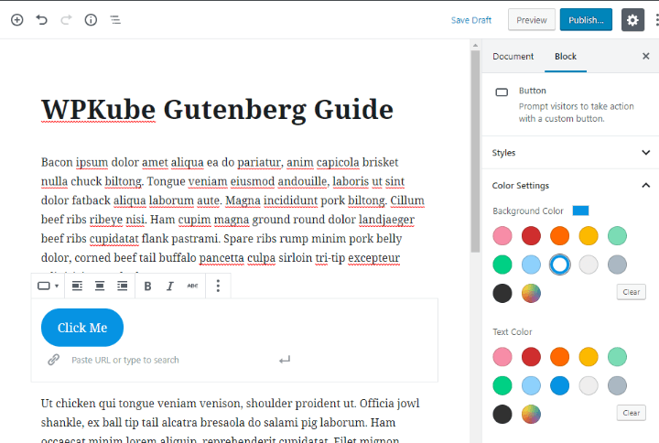Pick pale blue background color
Screen dimensions: 659x443
[531, 265]
